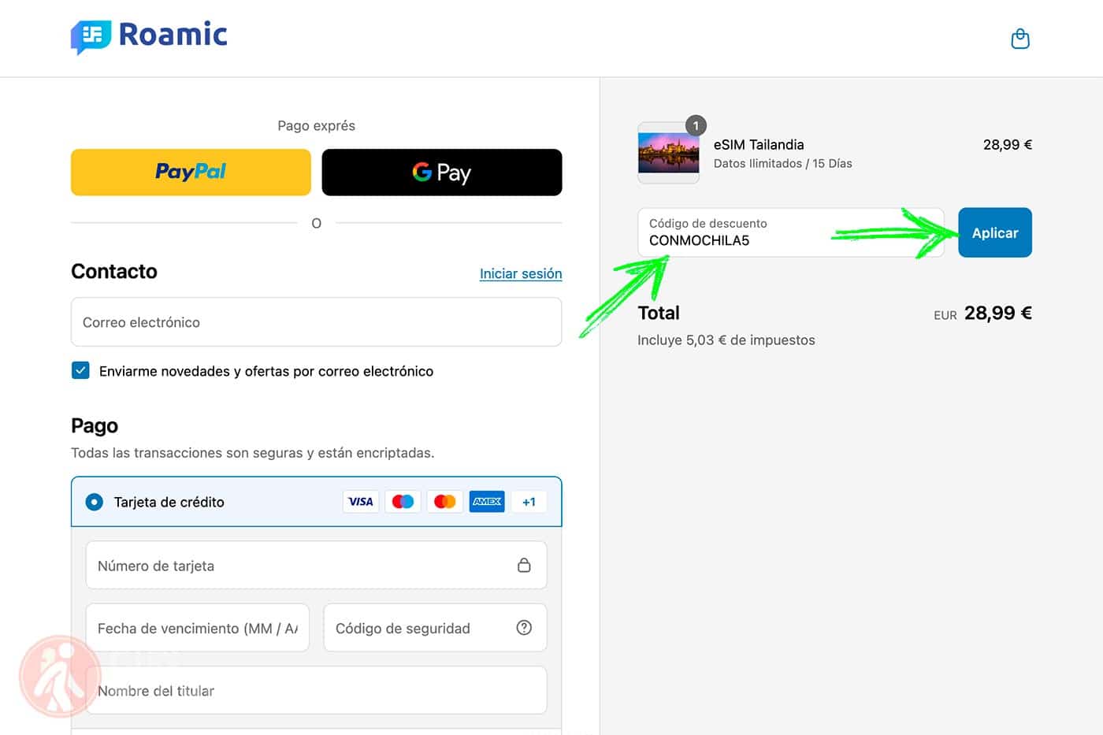Open the shopping bag cart icon
This screenshot has height=735, width=1103.
[x=1019, y=38]
